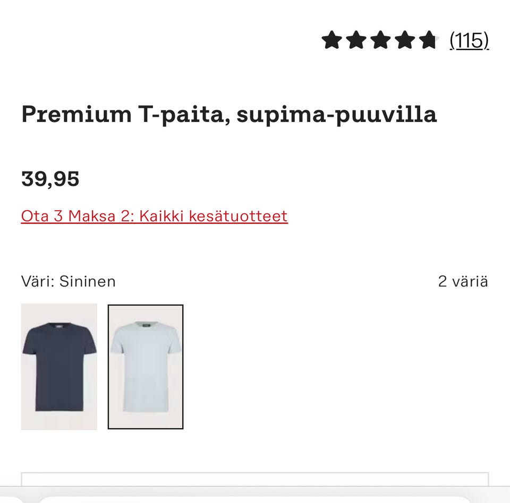Select the navy blue T-shirt color

click(59, 367)
